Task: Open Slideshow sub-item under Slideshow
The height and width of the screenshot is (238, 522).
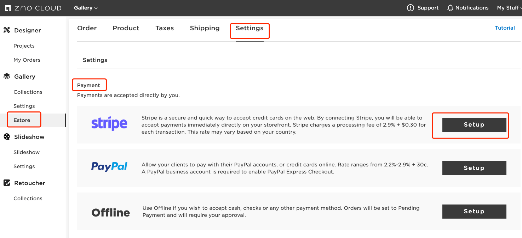Action: tap(27, 152)
